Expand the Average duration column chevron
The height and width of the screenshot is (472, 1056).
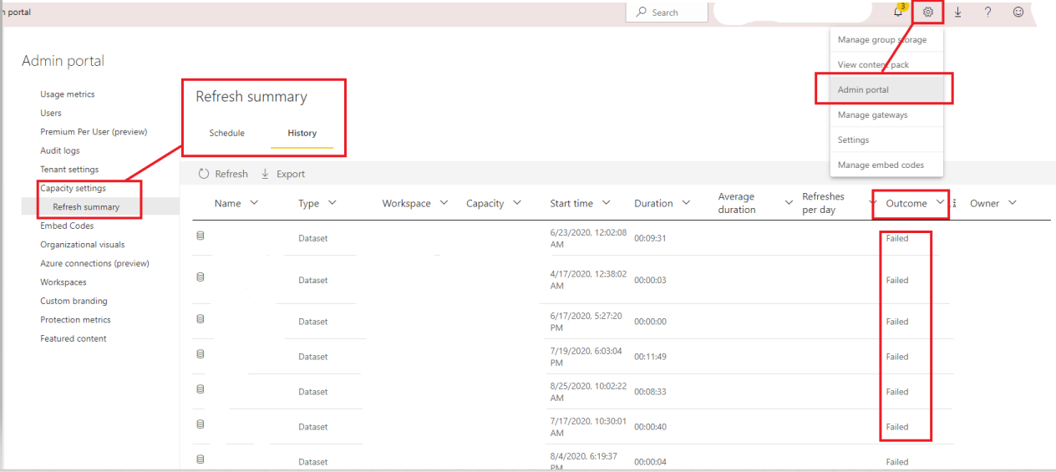[x=789, y=203]
